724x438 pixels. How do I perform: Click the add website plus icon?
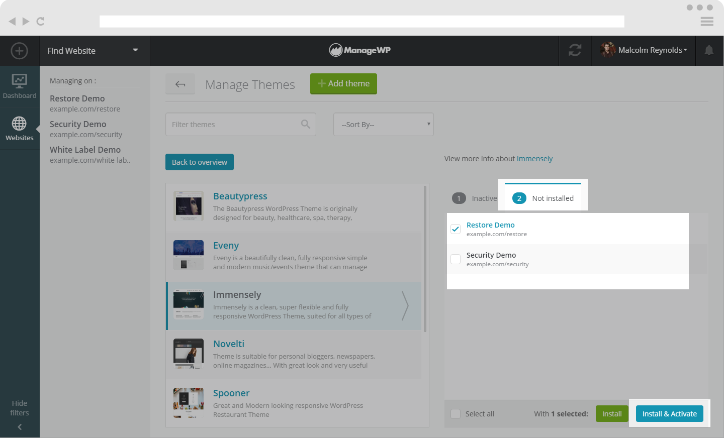(x=19, y=51)
